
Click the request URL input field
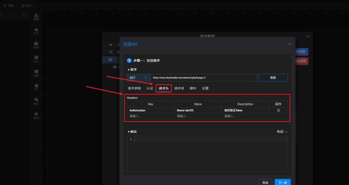pyautogui.click(x=203, y=78)
